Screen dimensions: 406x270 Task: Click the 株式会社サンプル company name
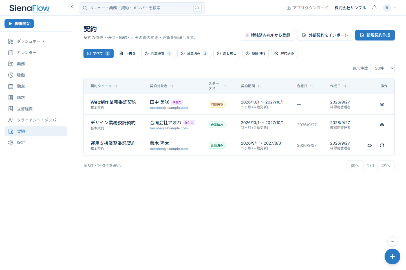click(350, 8)
